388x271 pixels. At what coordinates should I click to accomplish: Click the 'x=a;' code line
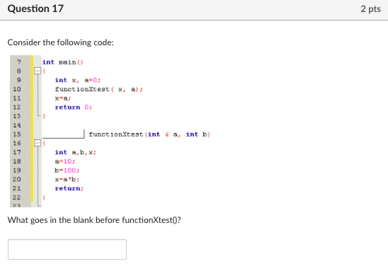[63, 98]
